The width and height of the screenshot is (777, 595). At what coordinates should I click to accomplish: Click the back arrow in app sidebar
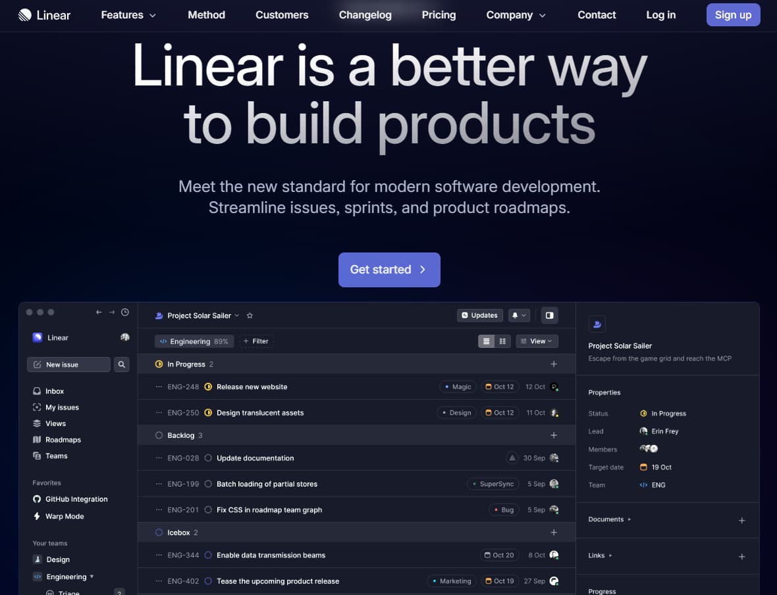(99, 312)
